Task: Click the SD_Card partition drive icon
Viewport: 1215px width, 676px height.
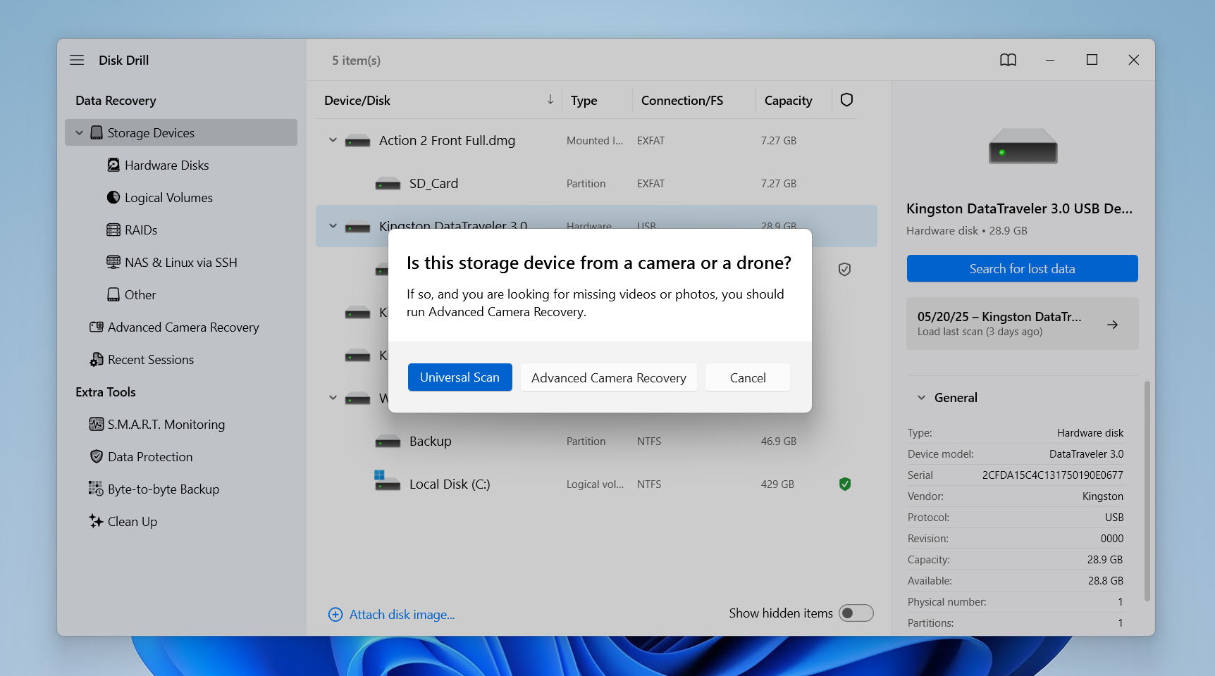Action: tap(388, 184)
